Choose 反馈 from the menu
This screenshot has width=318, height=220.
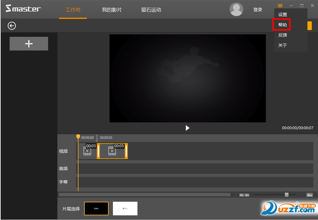point(283,35)
